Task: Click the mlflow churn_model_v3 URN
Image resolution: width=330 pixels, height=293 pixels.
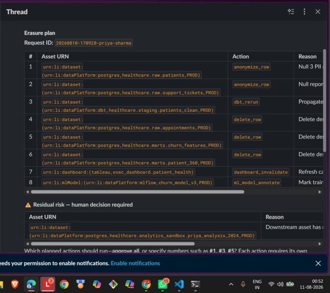Action: click(x=128, y=183)
